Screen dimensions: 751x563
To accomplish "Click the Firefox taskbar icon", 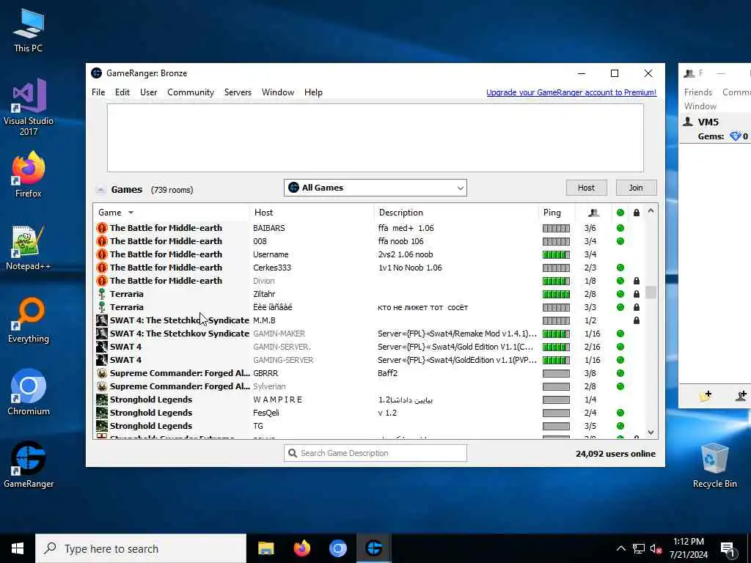I will (x=301, y=548).
